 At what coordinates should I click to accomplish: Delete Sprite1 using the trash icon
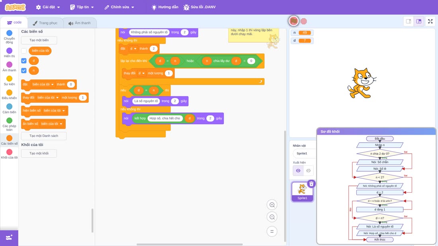311,184
